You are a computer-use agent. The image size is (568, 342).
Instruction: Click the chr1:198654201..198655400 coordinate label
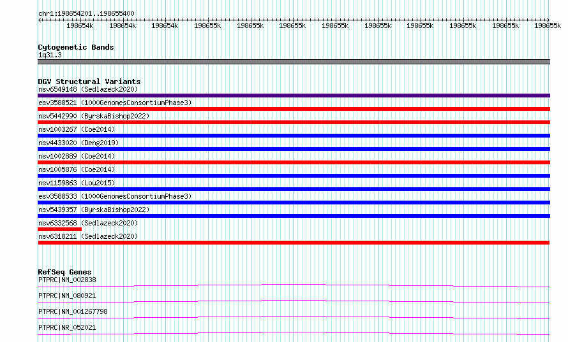tap(86, 13)
